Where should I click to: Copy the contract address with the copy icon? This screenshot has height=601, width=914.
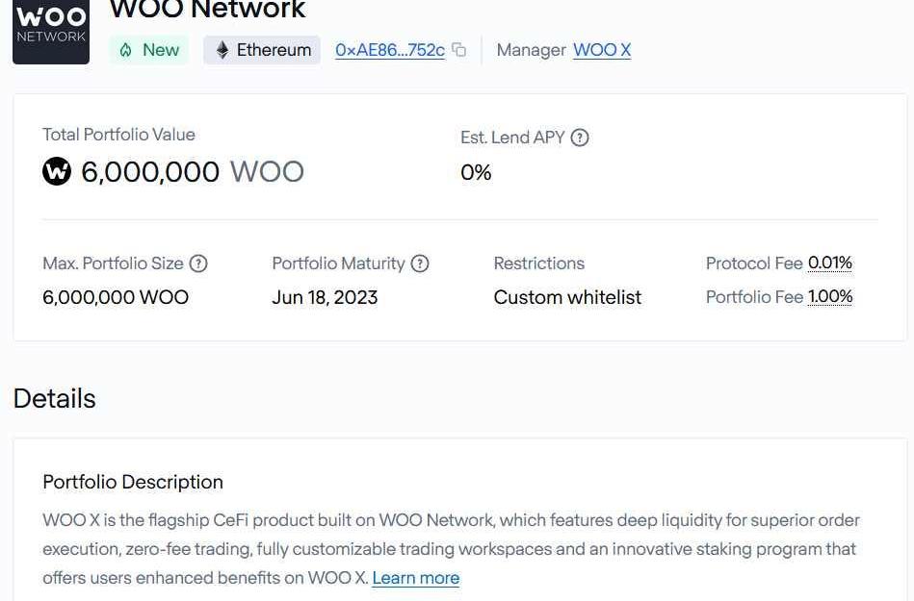point(459,50)
